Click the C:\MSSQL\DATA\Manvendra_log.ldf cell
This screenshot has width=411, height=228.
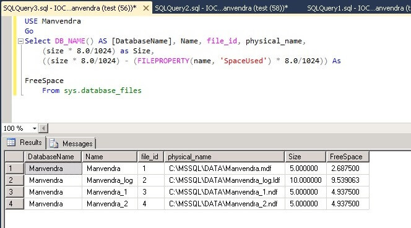click(224, 180)
